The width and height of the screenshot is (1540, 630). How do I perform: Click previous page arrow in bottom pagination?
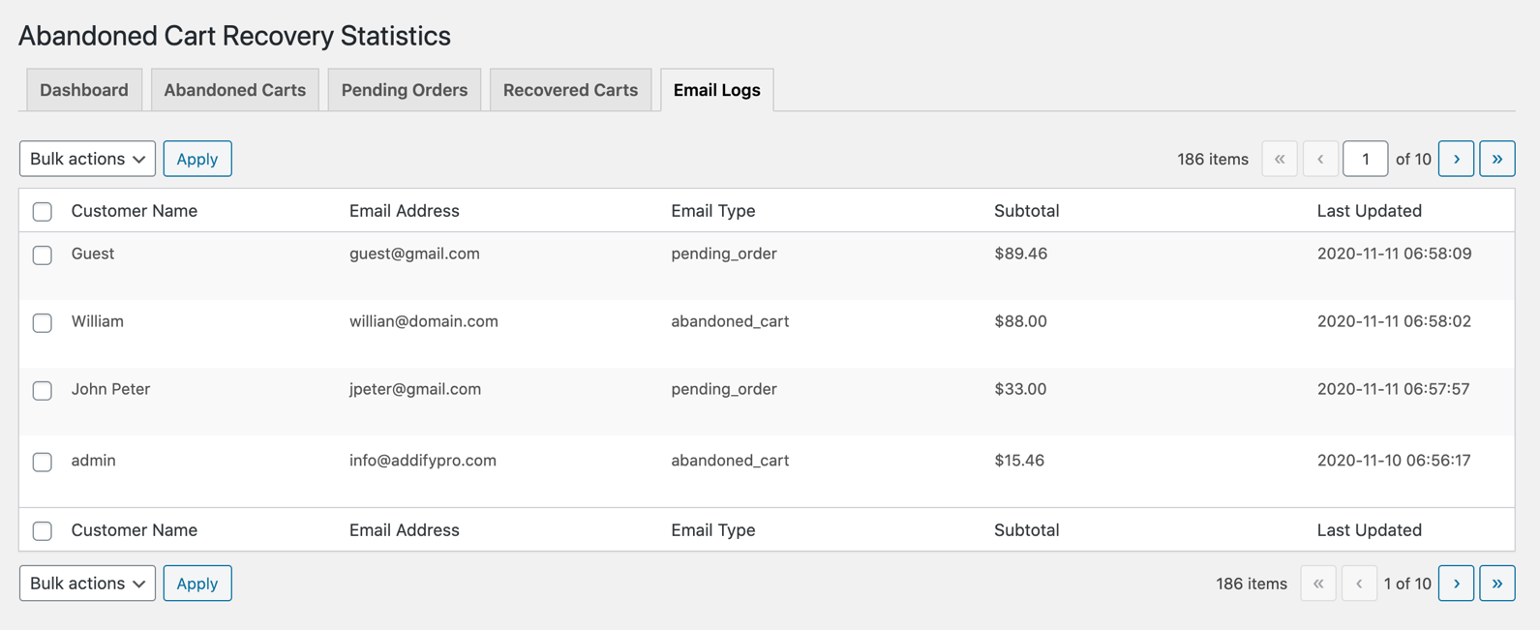(x=1359, y=584)
